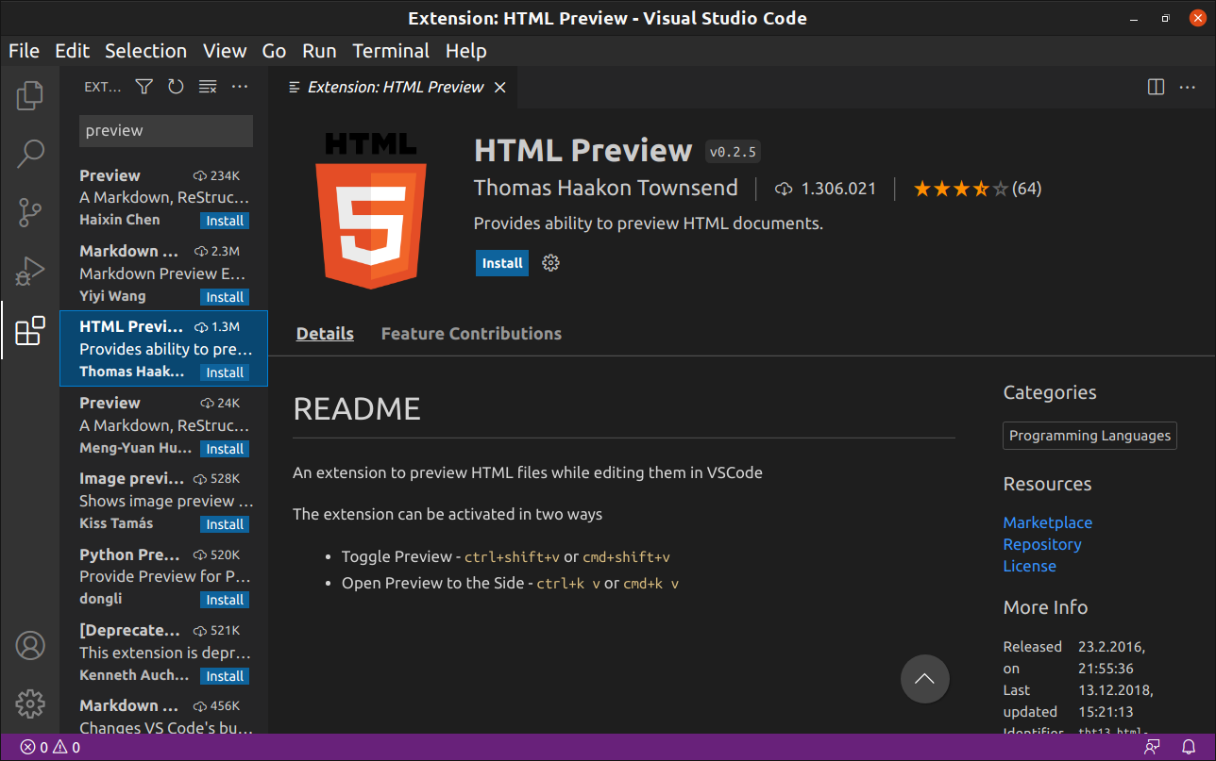Open the Accounts menu icon

pyautogui.click(x=30, y=646)
